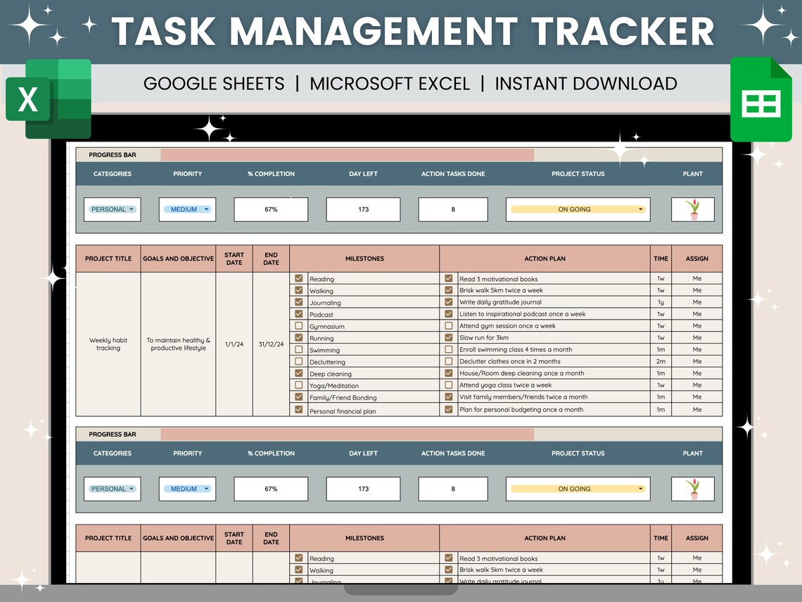Check the Gymnasium milestone checkbox
The height and width of the screenshot is (602, 802).
click(299, 326)
